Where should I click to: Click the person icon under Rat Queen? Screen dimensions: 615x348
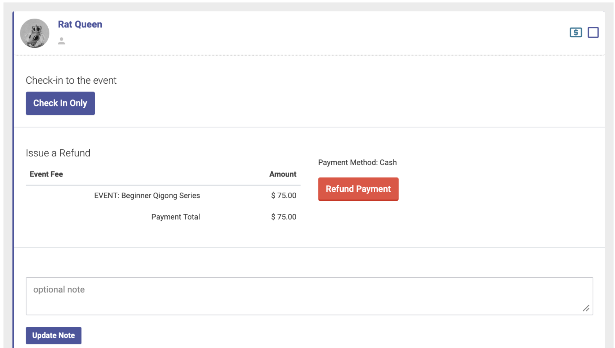coord(61,41)
